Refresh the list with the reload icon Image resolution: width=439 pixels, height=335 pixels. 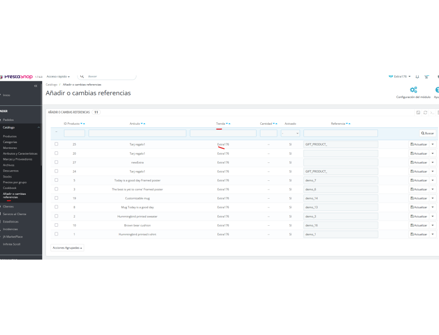pos(425,113)
